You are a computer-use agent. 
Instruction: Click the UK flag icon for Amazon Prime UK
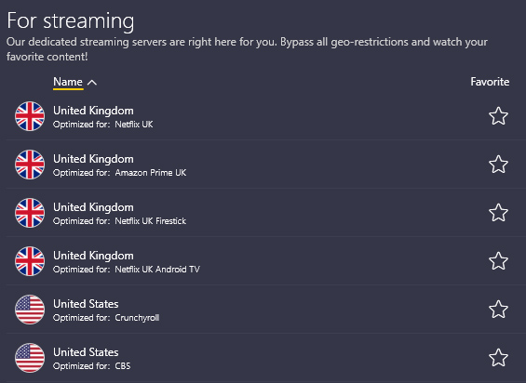point(30,165)
